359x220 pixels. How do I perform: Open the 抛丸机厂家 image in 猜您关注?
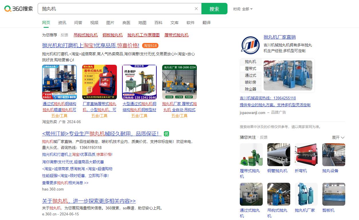(x=306, y=194)
